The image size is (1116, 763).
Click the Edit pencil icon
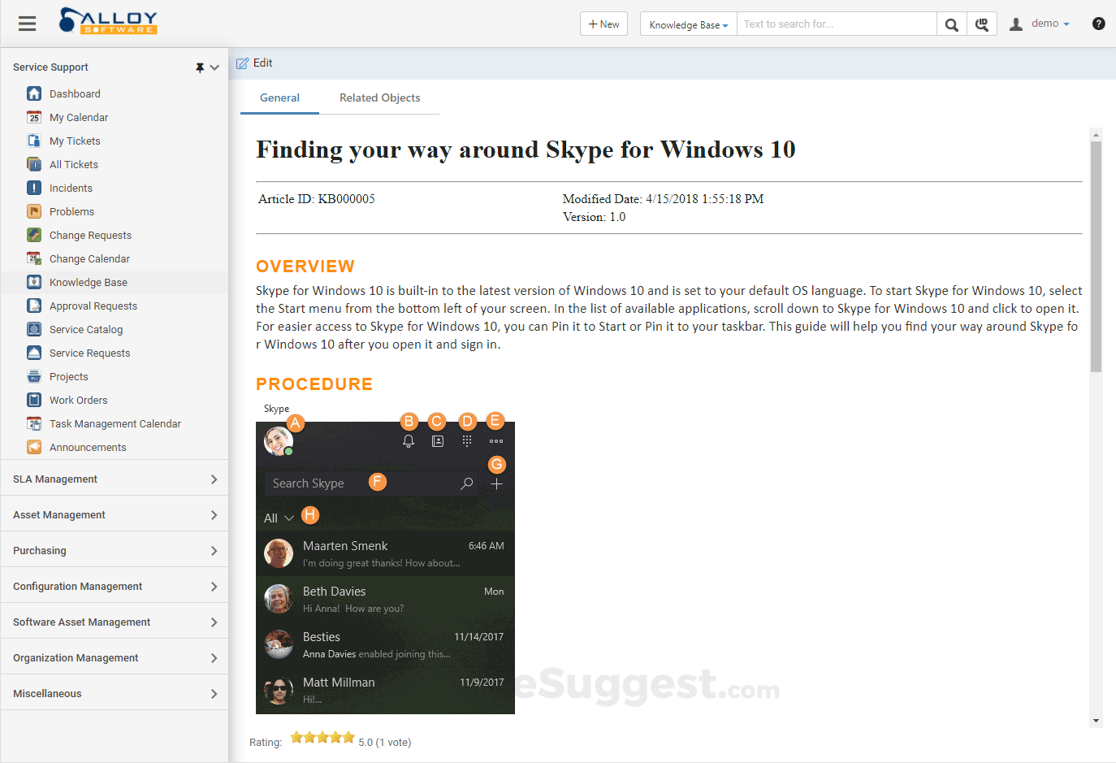[242, 63]
